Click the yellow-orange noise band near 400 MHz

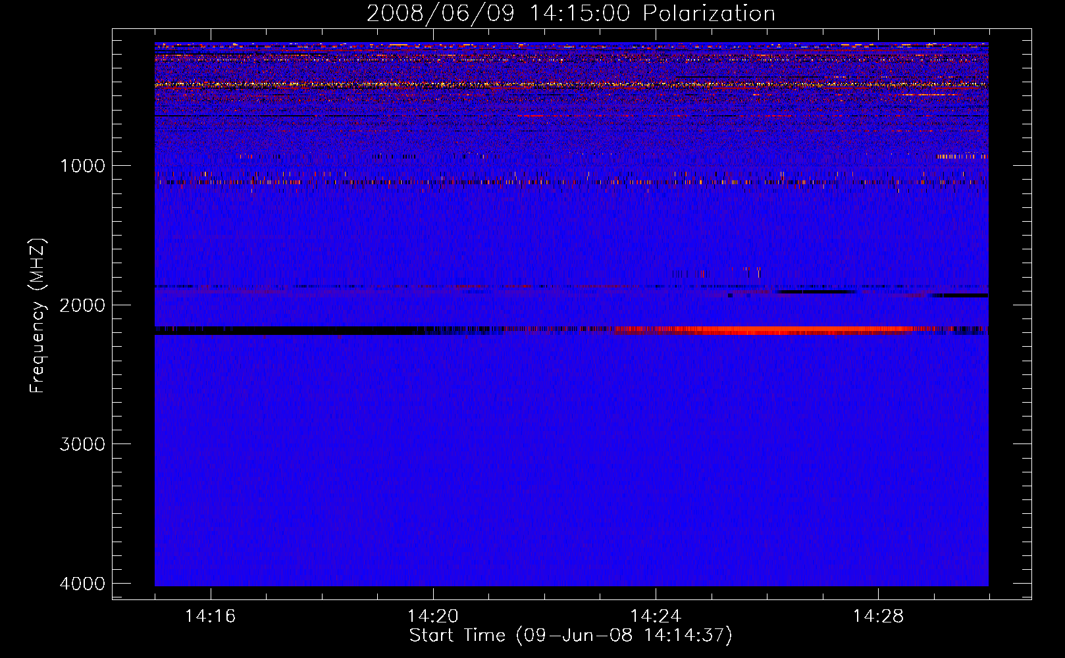coord(571,84)
